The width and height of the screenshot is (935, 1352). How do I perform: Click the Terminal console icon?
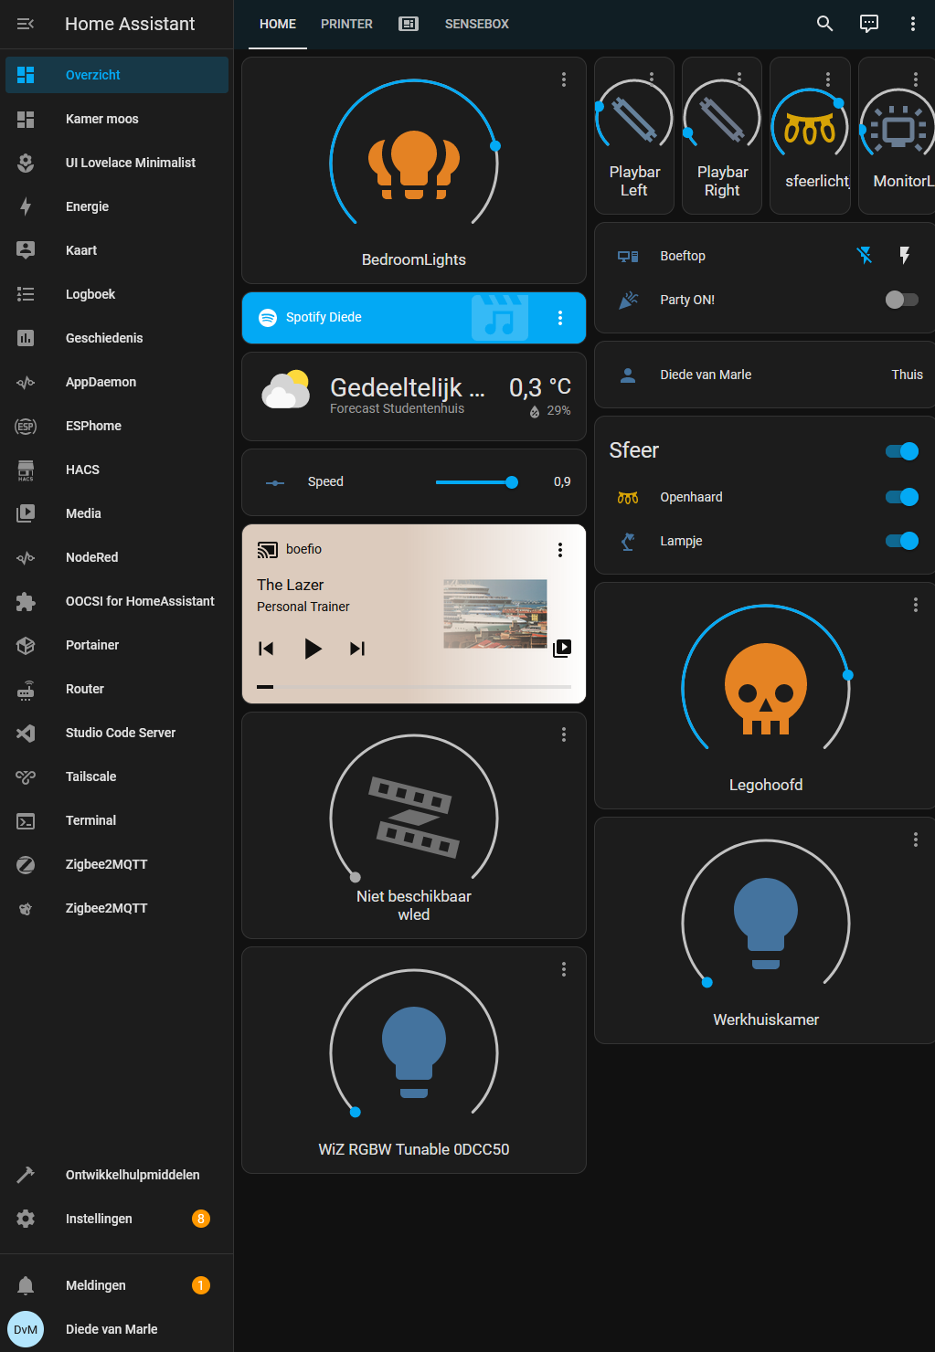(x=26, y=820)
